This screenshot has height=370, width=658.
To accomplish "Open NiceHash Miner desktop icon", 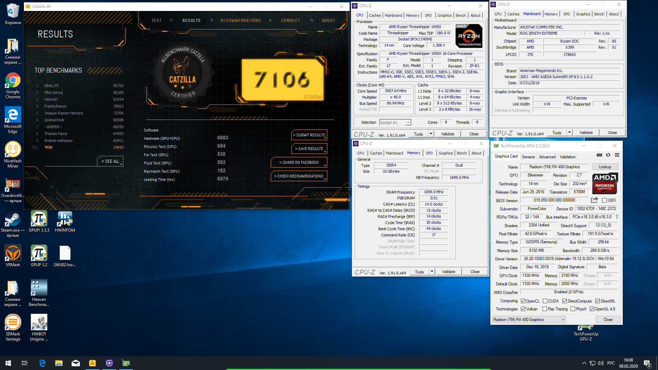I will (13, 155).
